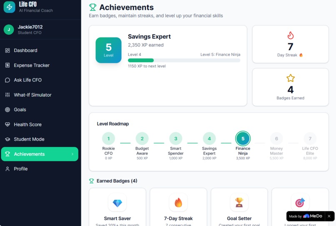Image resolution: width=336 pixels, height=226 pixels.
Task: Click the Profile person icon
Action: pyautogui.click(x=8, y=169)
